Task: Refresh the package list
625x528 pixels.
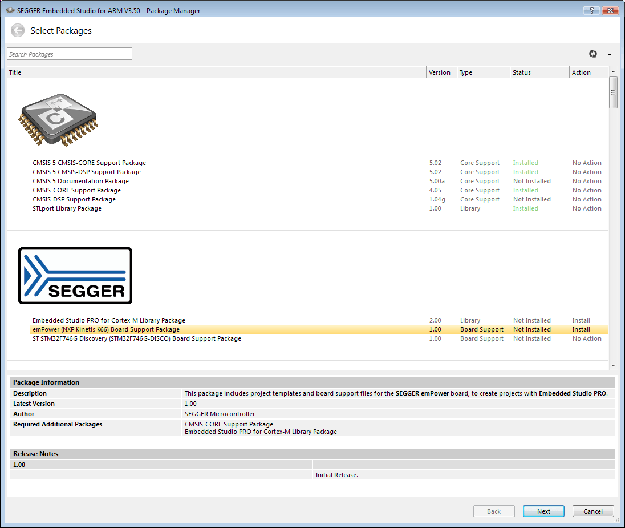Action: [x=593, y=54]
